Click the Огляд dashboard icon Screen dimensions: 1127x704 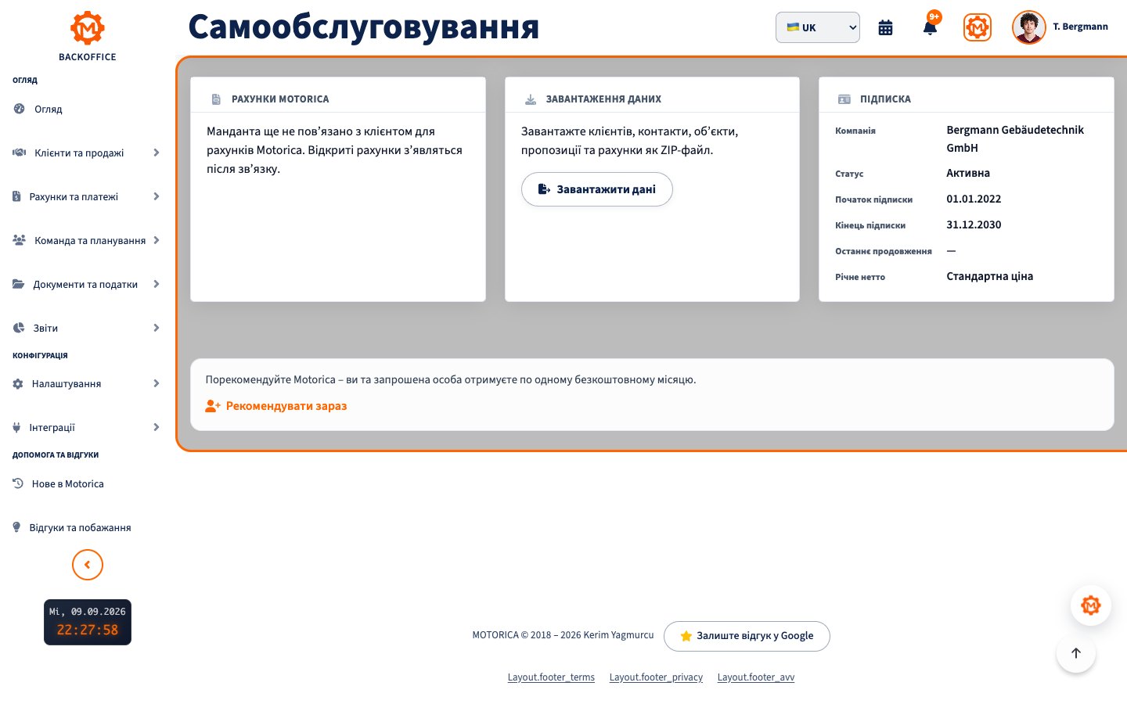click(19, 109)
